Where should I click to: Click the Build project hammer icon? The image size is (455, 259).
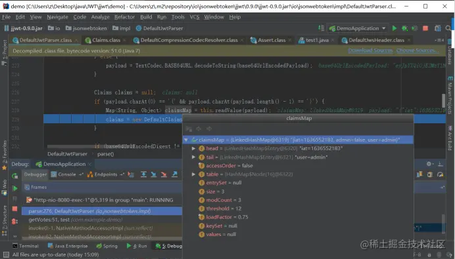click(321, 28)
